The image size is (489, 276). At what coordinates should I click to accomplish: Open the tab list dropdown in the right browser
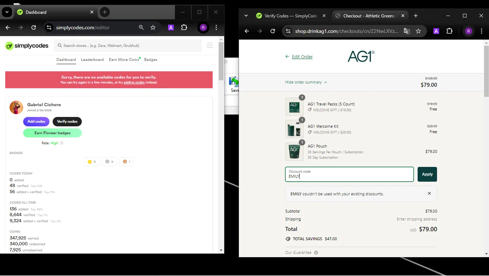click(246, 16)
